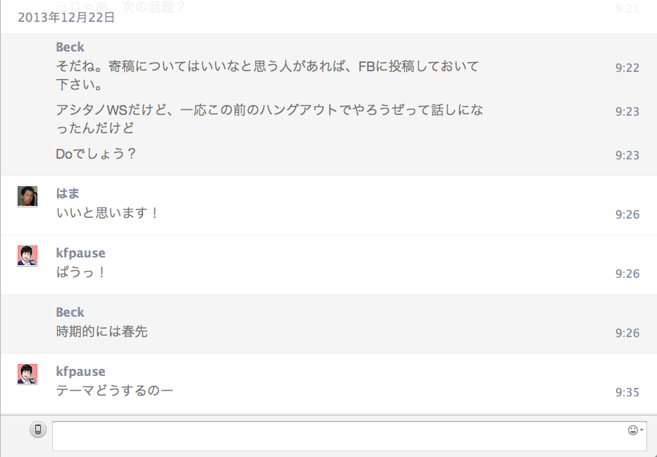The image size is (657, 457).
Task: Click kfpause's avatar beside ぱうっ！ message
Action: [27, 255]
